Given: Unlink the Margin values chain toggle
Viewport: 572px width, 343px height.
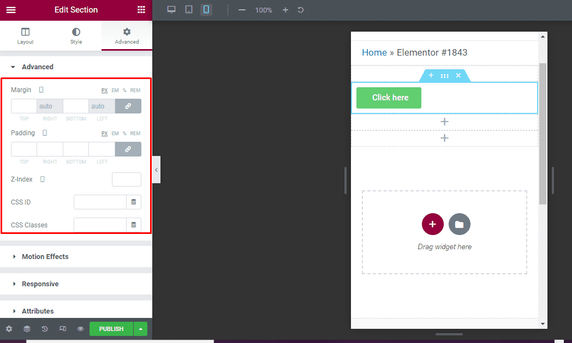Looking at the screenshot, I should tap(128, 105).
